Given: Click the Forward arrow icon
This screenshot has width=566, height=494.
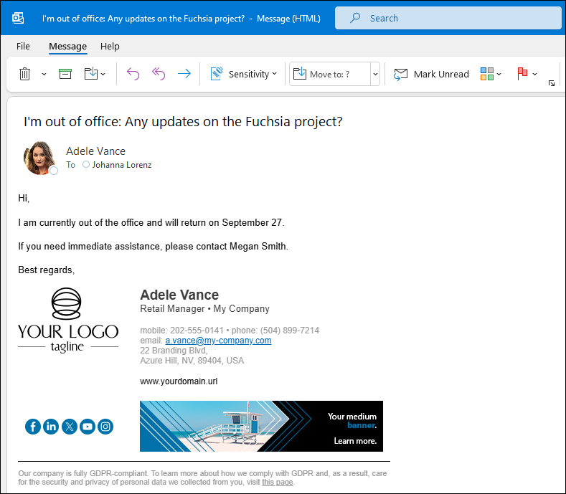Looking at the screenshot, I should click(x=184, y=74).
